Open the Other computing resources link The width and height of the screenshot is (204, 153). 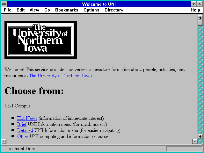tap(23, 136)
